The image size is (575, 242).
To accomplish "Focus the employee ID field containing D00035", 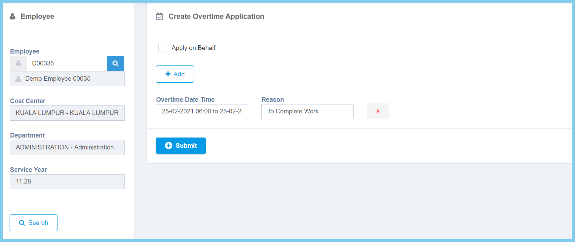I will [66, 63].
